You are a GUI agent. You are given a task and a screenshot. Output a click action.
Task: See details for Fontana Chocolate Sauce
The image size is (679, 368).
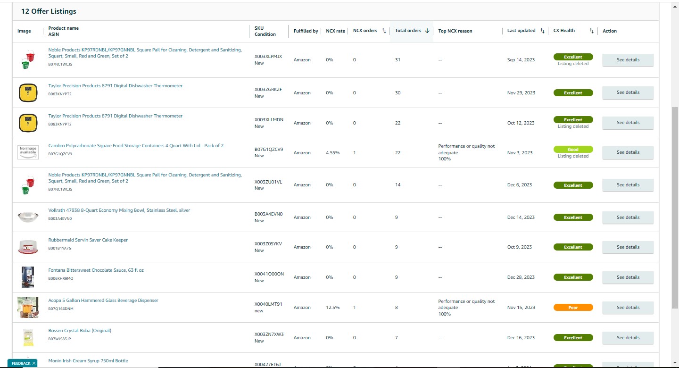coord(628,277)
